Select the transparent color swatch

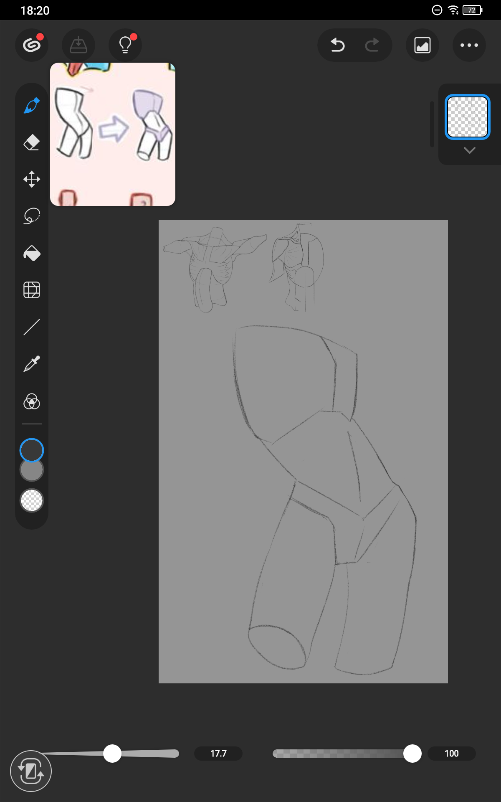point(32,500)
